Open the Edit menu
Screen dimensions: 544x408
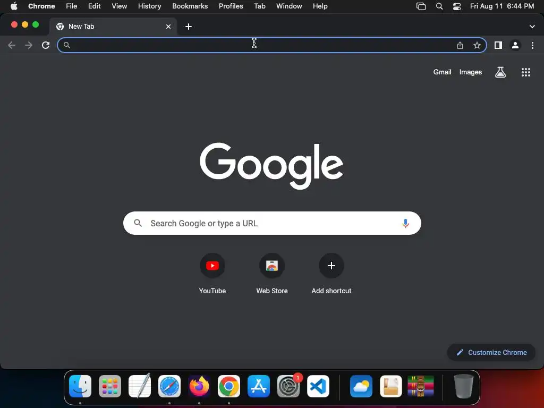point(95,6)
